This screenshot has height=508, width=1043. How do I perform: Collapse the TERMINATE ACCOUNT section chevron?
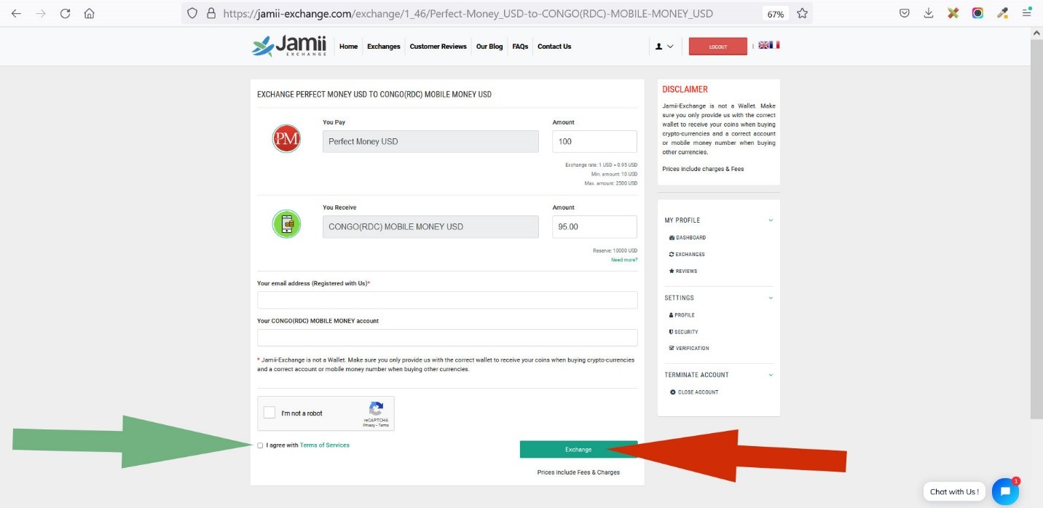[x=771, y=375]
